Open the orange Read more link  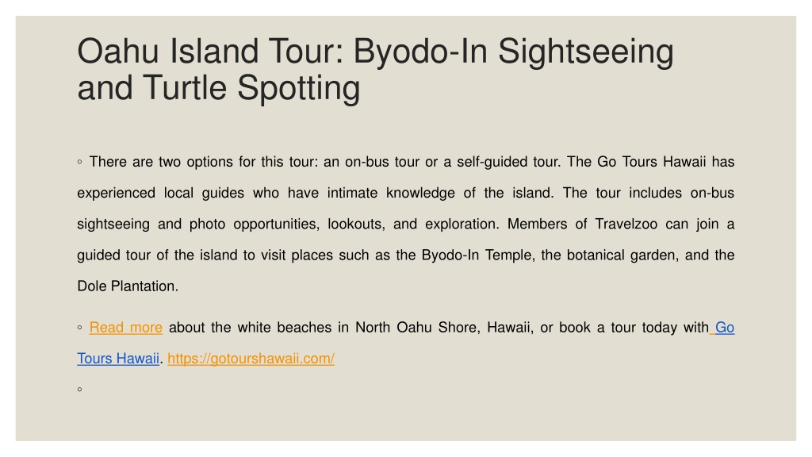pyautogui.click(x=126, y=328)
